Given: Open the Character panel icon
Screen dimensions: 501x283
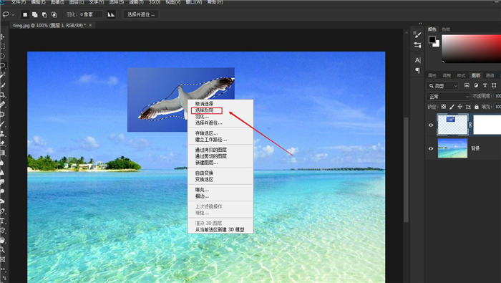Looking at the screenshot, I should 417,60.
